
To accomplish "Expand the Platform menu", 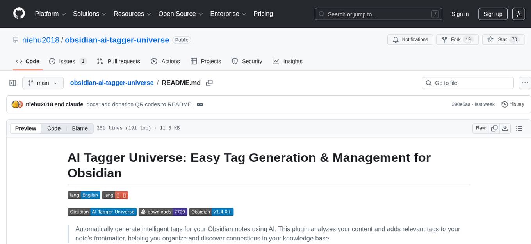I will click(x=50, y=14).
